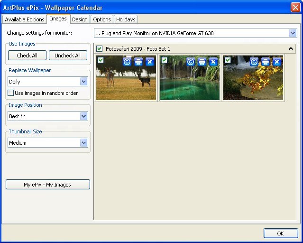Screen dimensions: 303x243
Task: Toggle Fotosafari 2009 Foto Set 1 checkbox
Action: pyautogui.click(x=99, y=49)
